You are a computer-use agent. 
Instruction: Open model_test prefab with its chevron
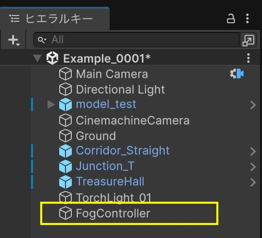253,105
